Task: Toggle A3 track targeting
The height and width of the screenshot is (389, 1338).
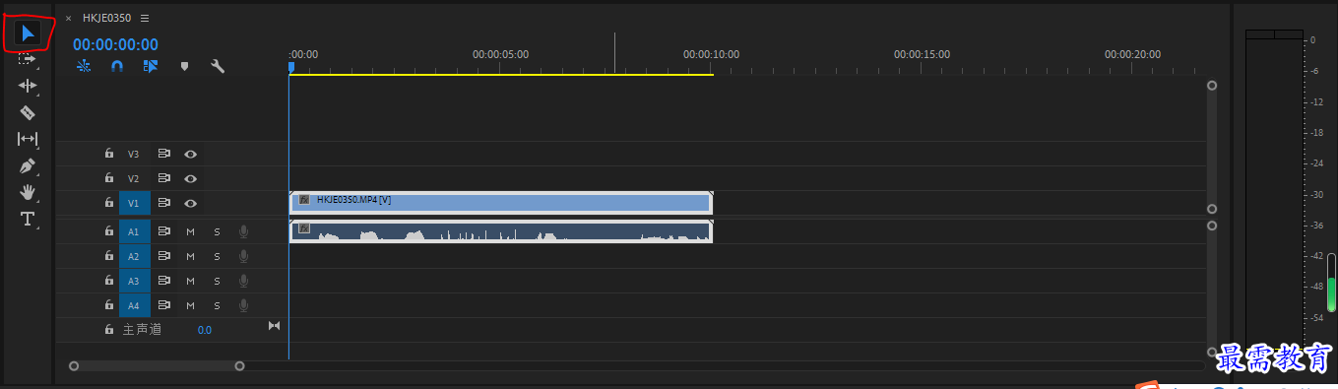Action: (x=134, y=281)
